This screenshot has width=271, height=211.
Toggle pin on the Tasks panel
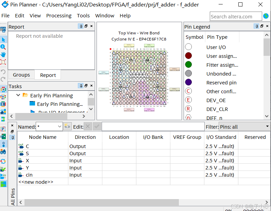pyautogui.click(x=81, y=86)
